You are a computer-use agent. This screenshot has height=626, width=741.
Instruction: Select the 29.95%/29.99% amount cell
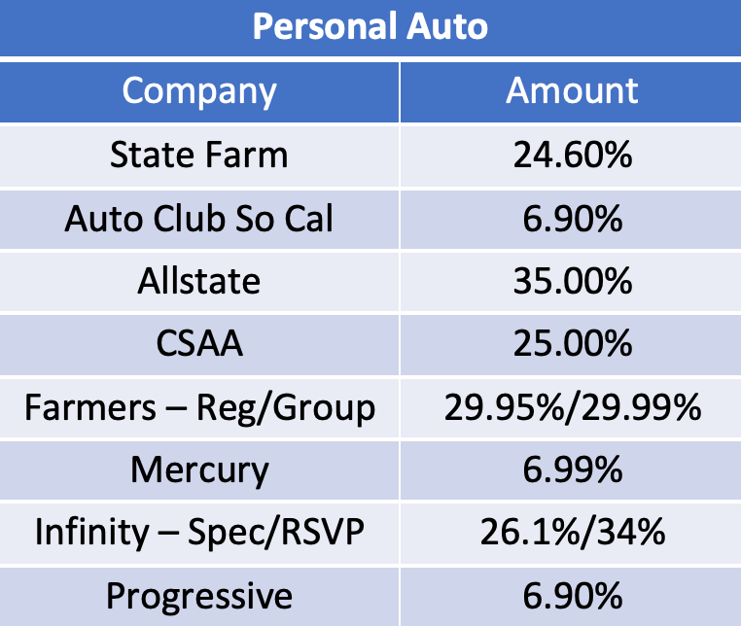click(x=571, y=407)
